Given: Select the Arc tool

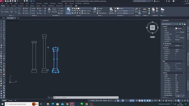Looking at the screenshot, I should (x=16, y=10).
